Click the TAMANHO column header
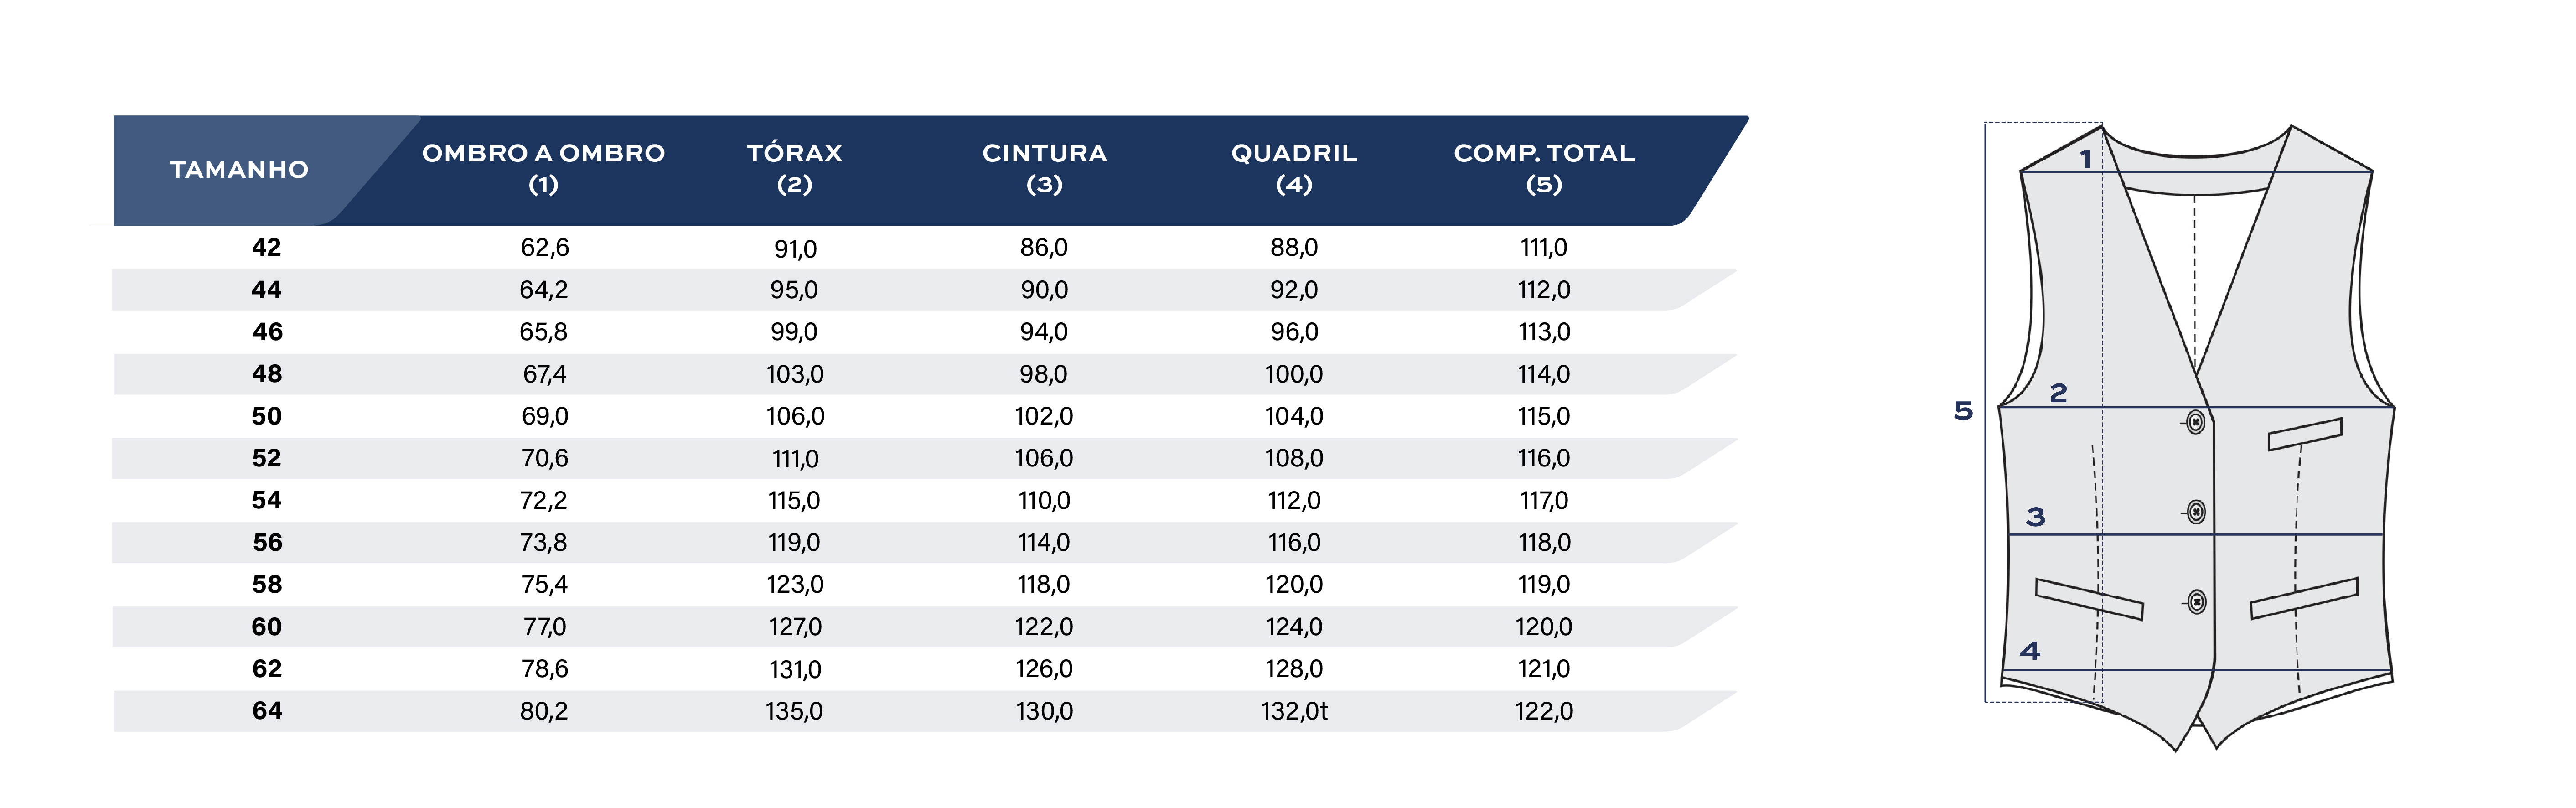2576x808 pixels. click(x=239, y=170)
